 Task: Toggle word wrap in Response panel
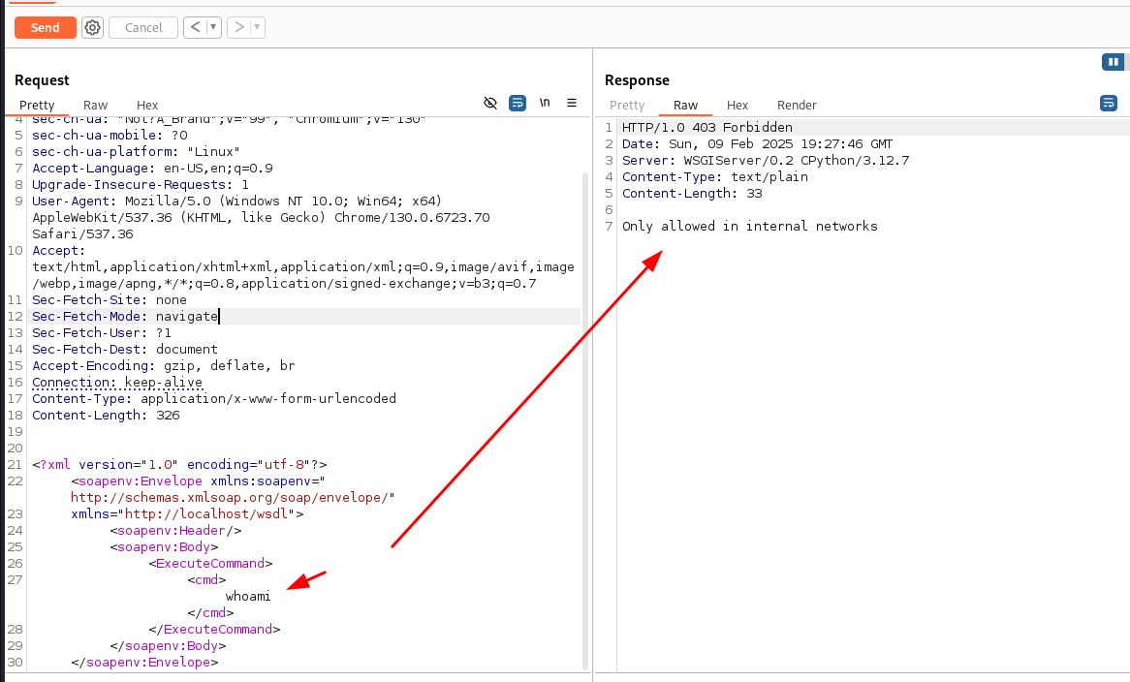pyautogui.click(x=1109, y=103)
